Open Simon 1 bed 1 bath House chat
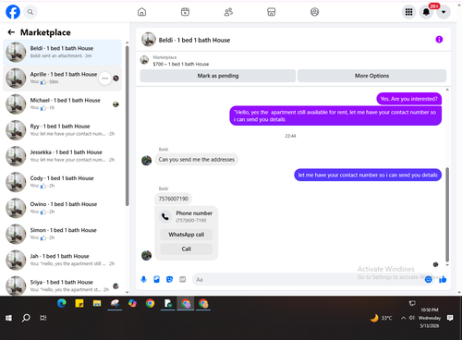 click(x=62, y=234)
